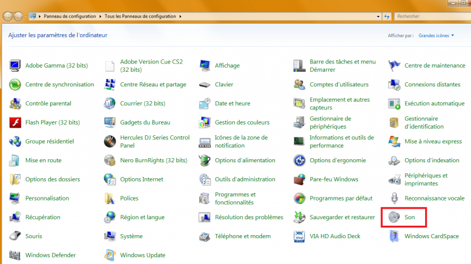Viewport: 471px width, 264px height.
Task: Open the Date et heure icon
Action: (205, 103)
